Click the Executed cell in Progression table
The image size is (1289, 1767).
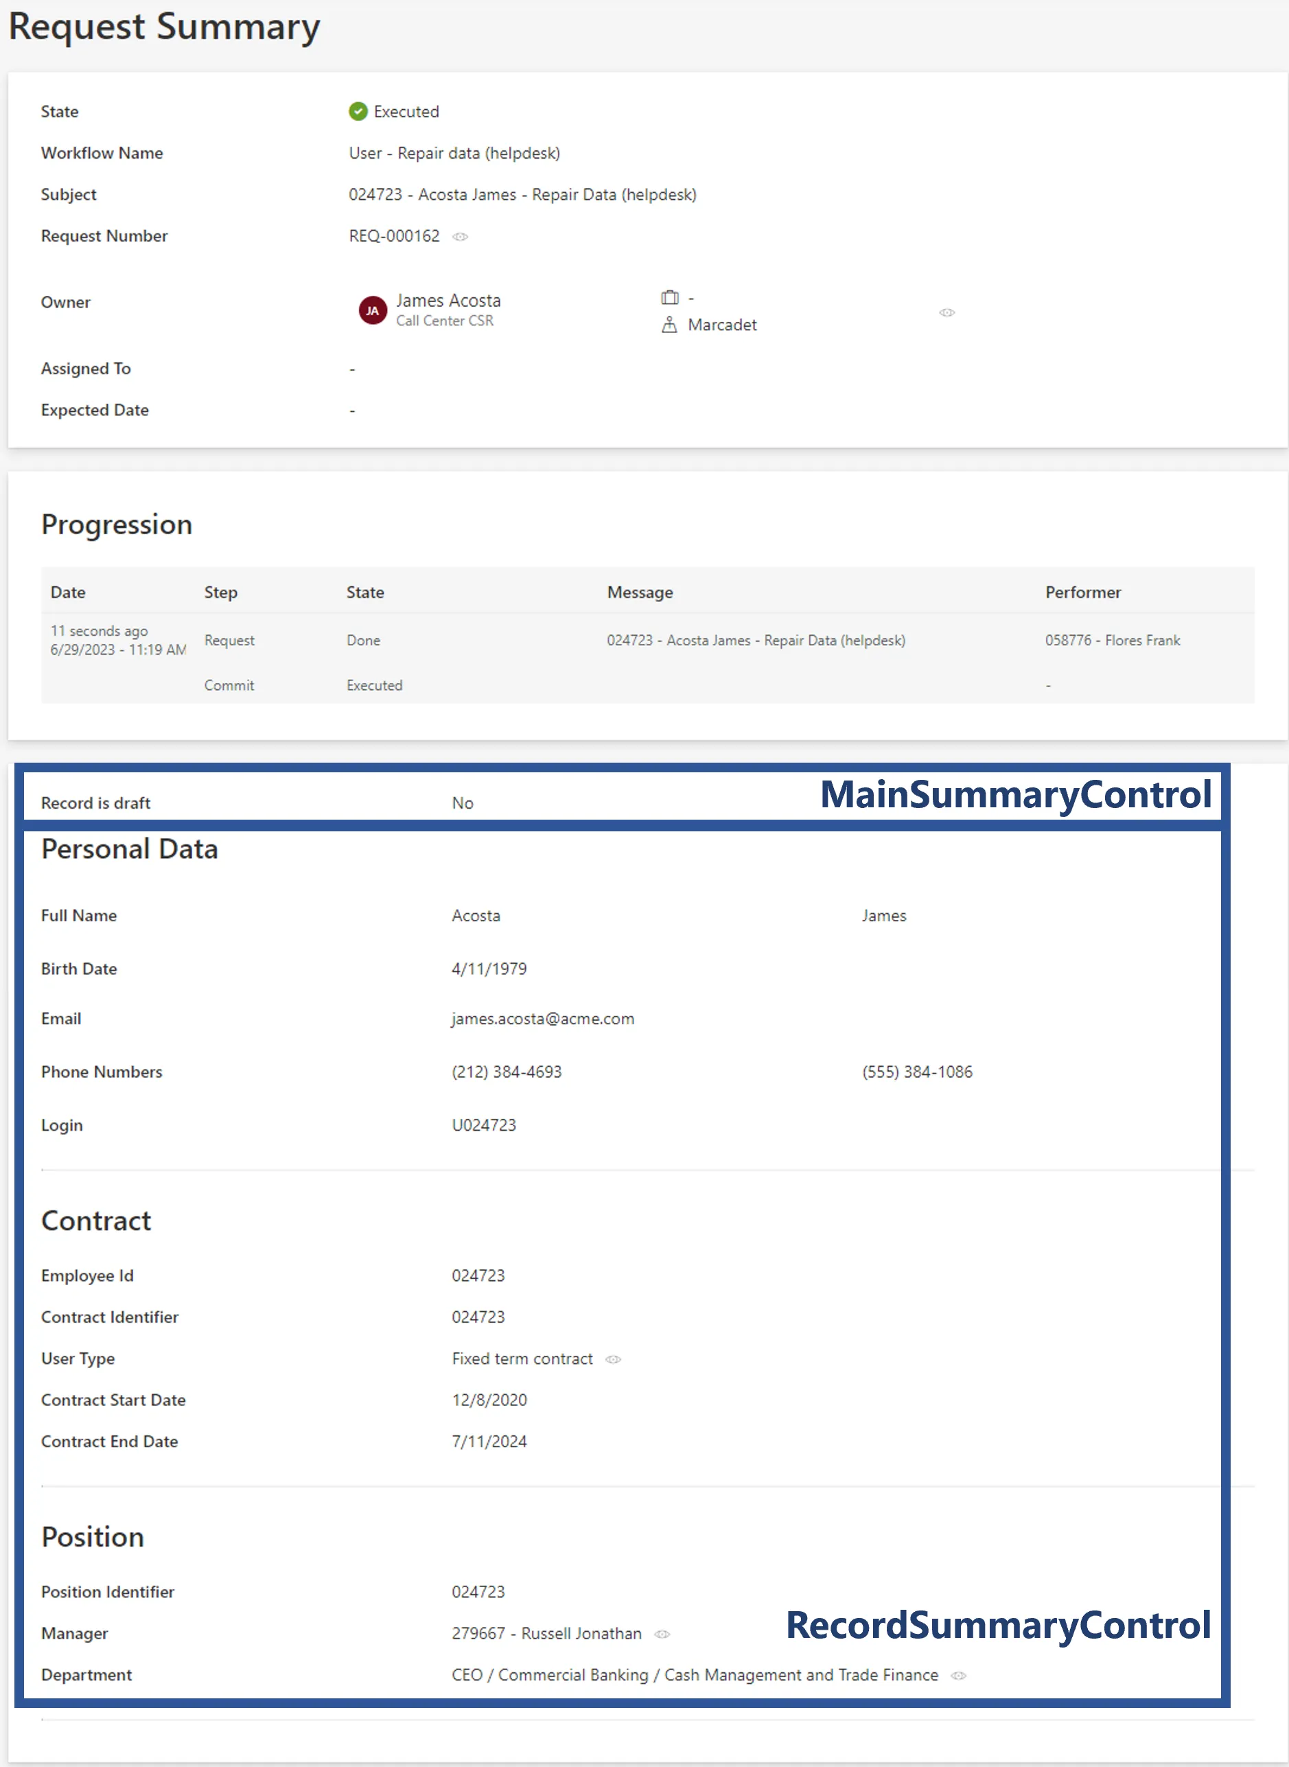[375, 685]
